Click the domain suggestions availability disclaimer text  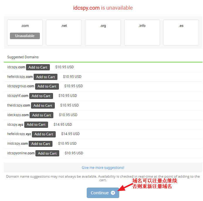103,178
